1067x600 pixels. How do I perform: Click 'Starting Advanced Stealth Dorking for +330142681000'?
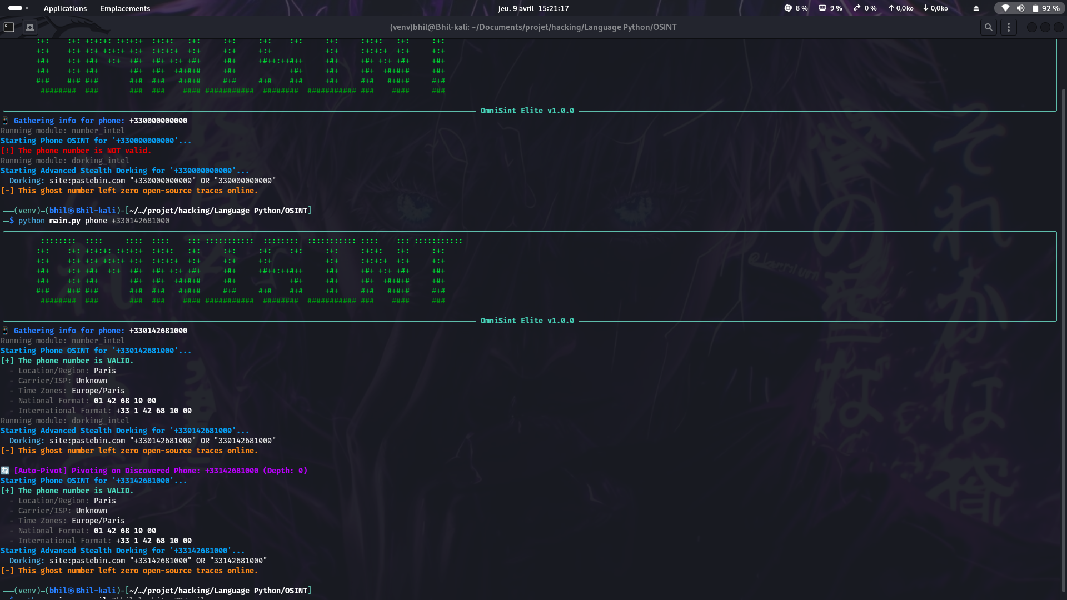click(x=124, y=431)
